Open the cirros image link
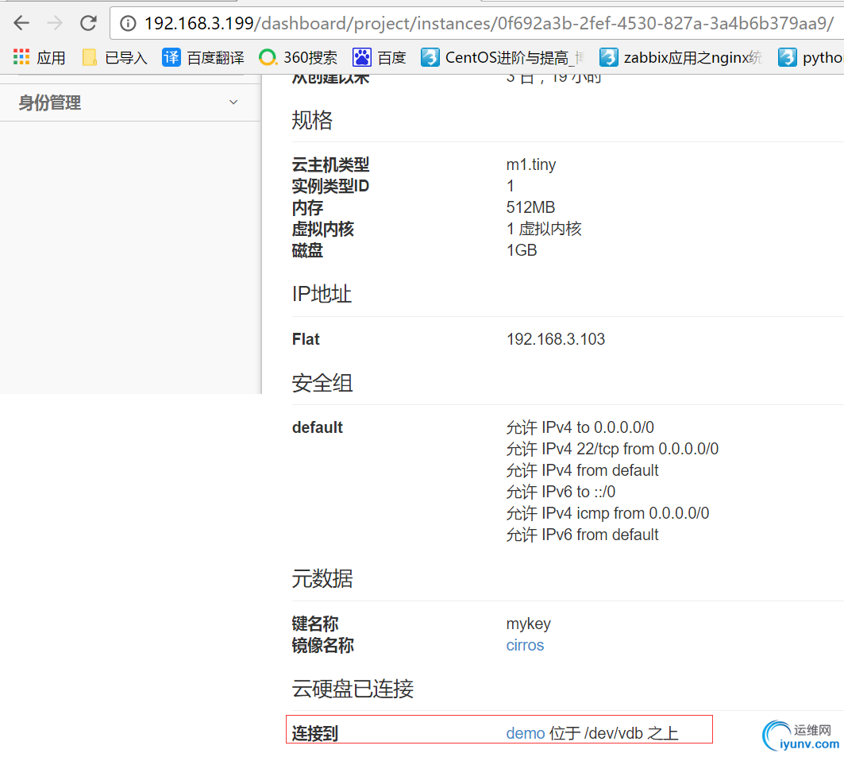 pyautogui.click(x=525, y=645)
